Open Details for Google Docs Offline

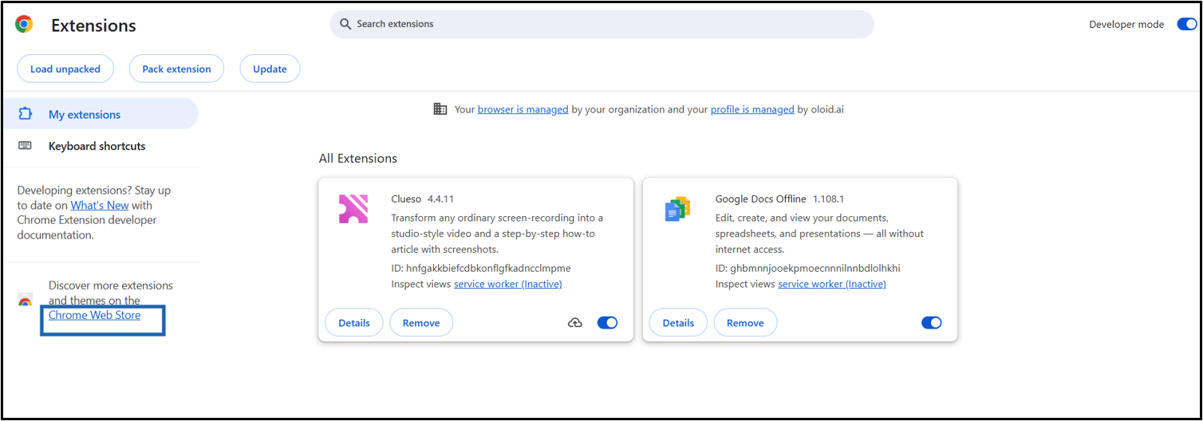point(678,323)
